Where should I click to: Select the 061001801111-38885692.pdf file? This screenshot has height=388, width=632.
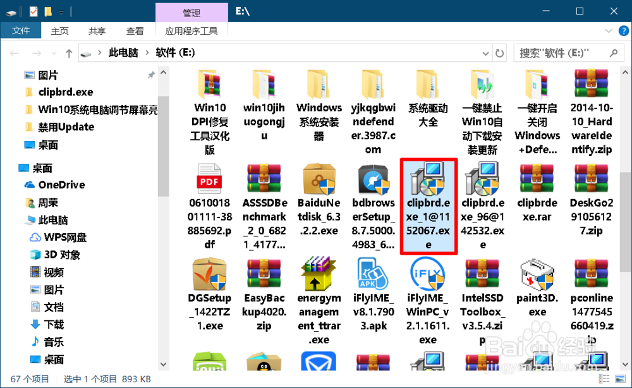pyautogui.click(x=210, y=207)
